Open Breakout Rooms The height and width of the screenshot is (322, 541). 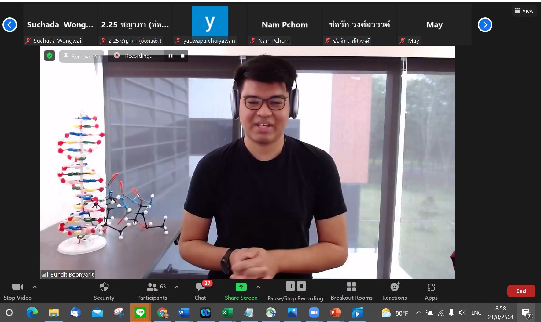351,291
